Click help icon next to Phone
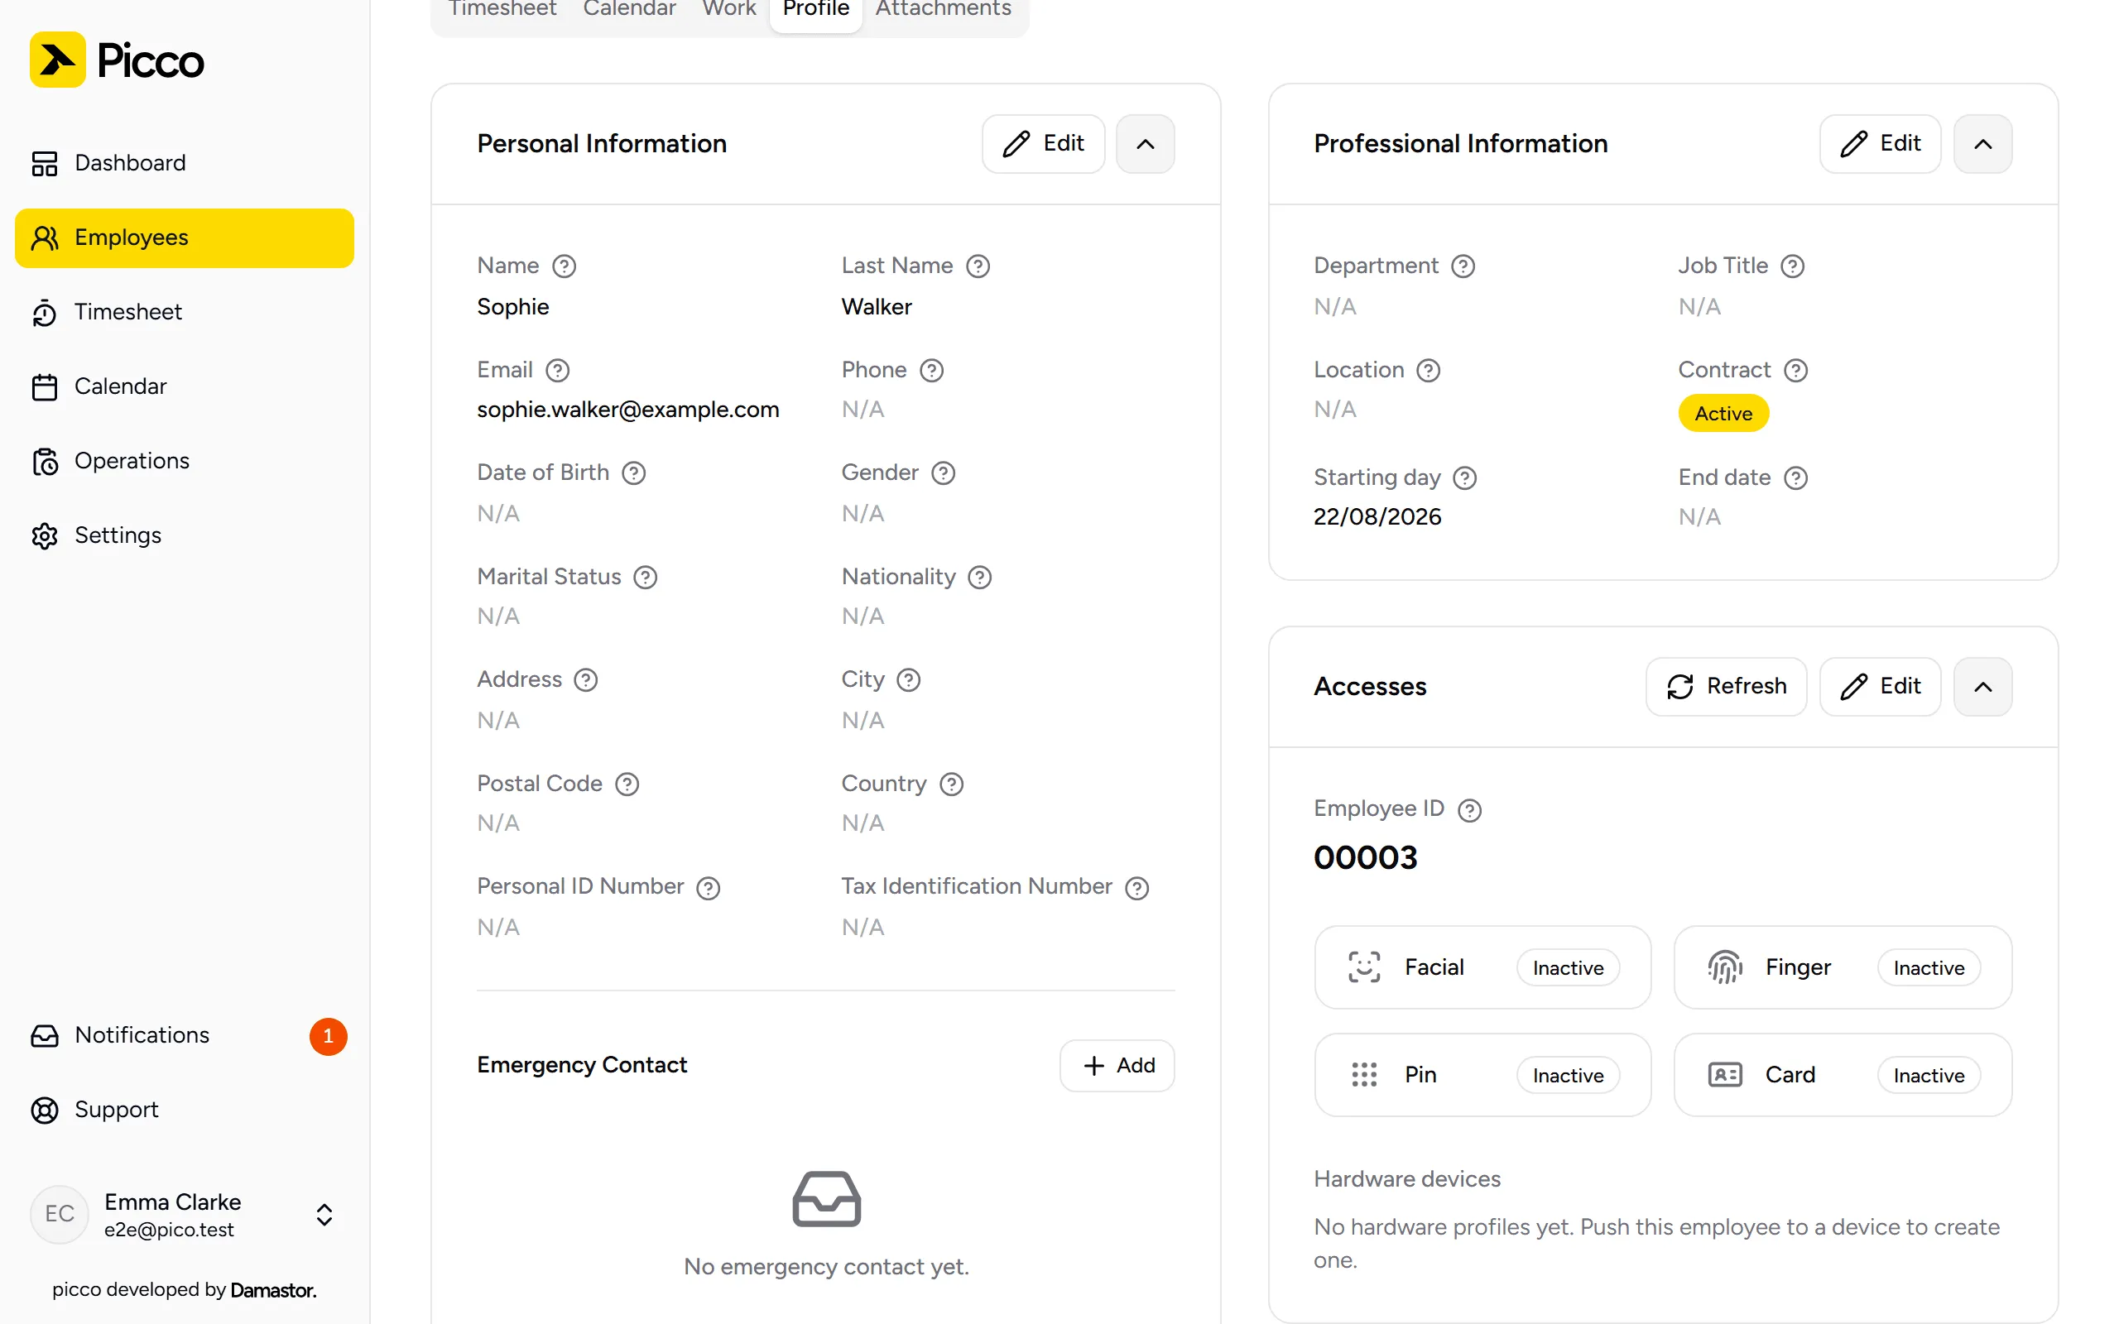Screen dimensions: 2119x1324 [x=932, y=371]
